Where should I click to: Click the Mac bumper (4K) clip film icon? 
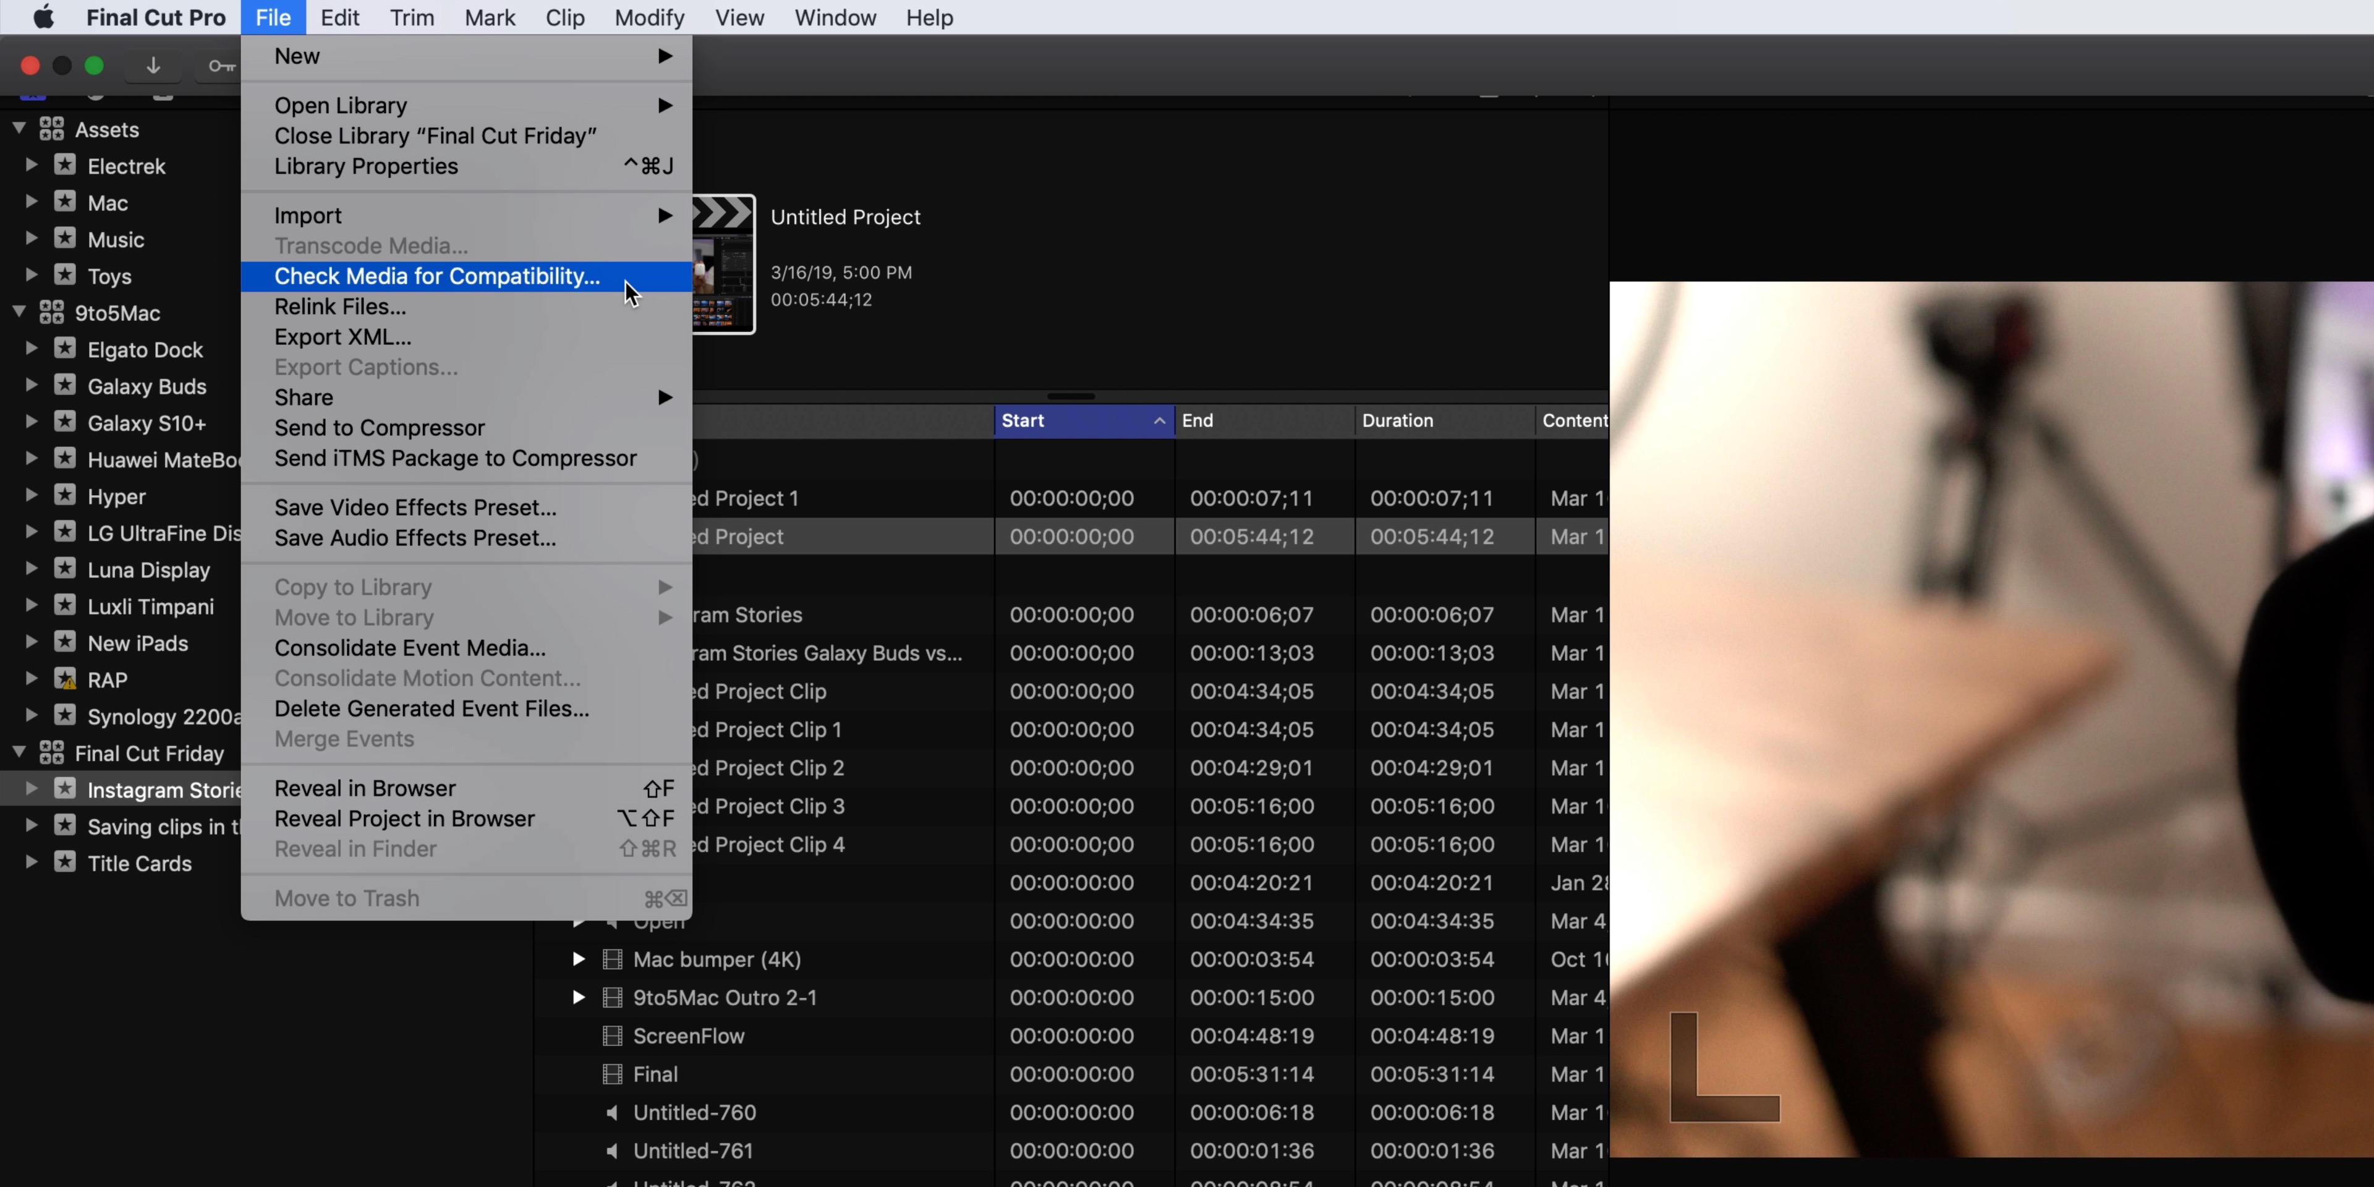point(612,959)
